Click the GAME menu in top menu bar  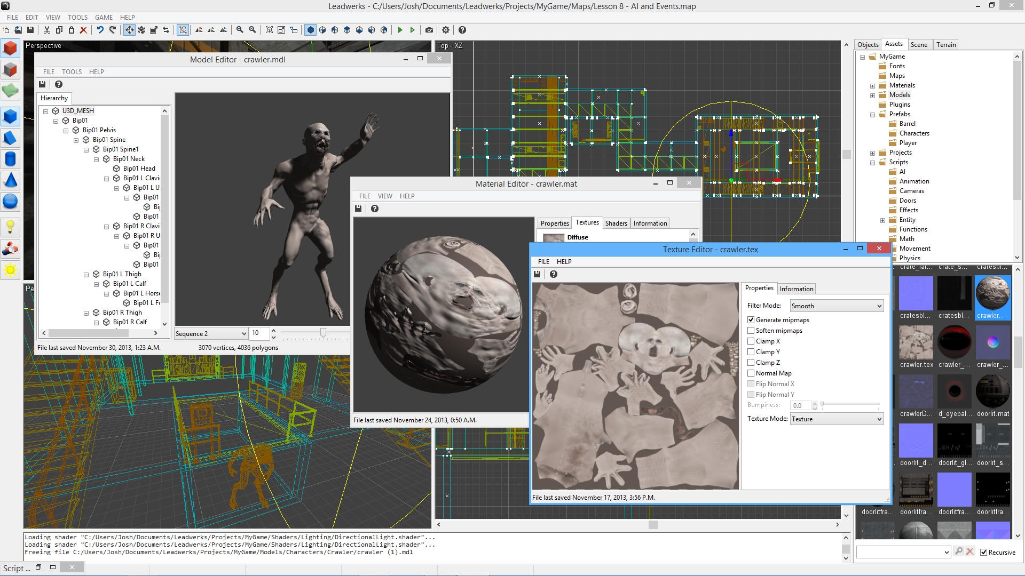point(104,17)
